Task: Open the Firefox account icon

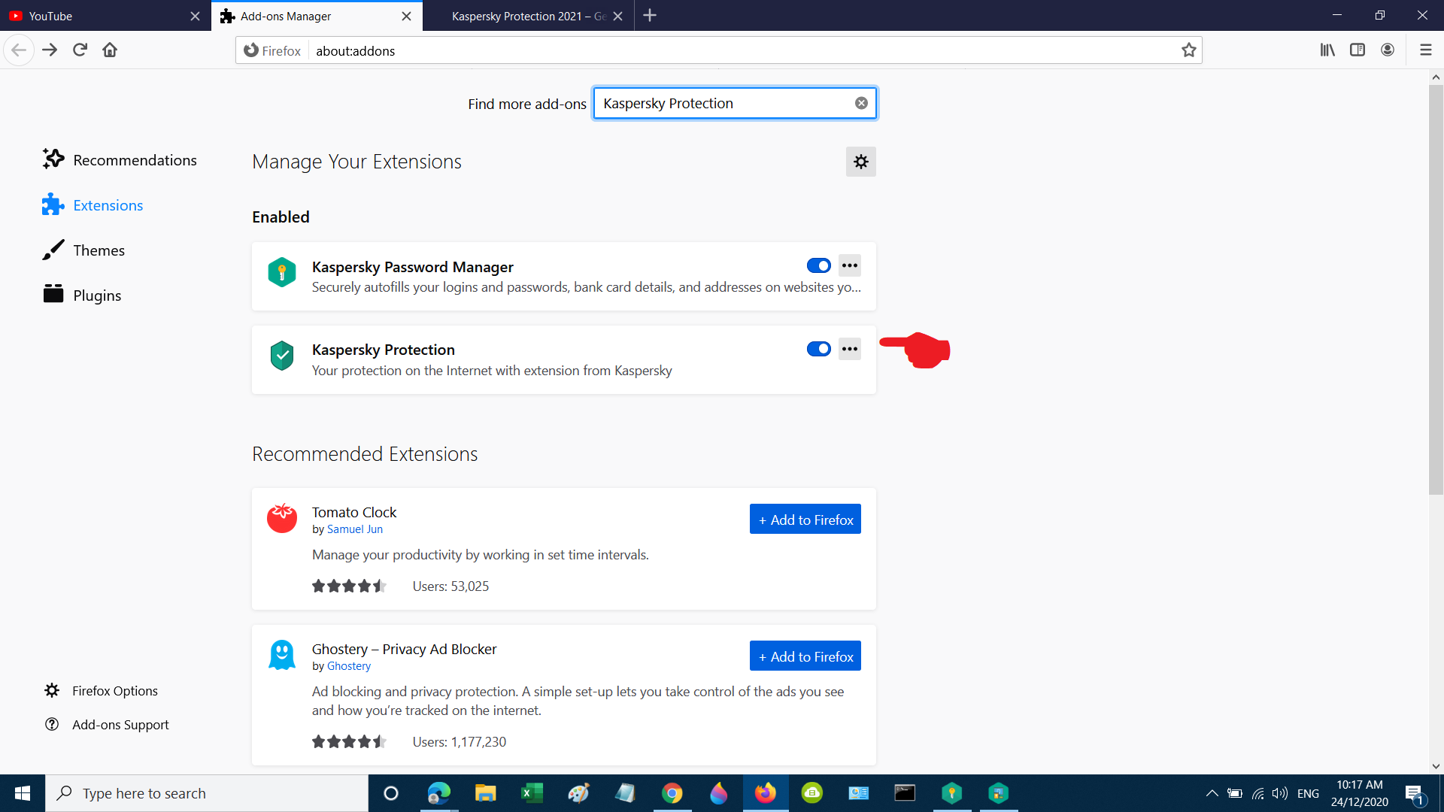Action: pos(1388,50)
